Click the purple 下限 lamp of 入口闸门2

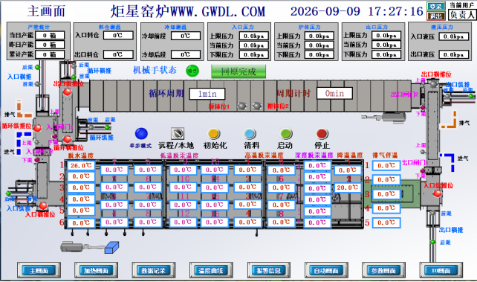tap(37, 159)
